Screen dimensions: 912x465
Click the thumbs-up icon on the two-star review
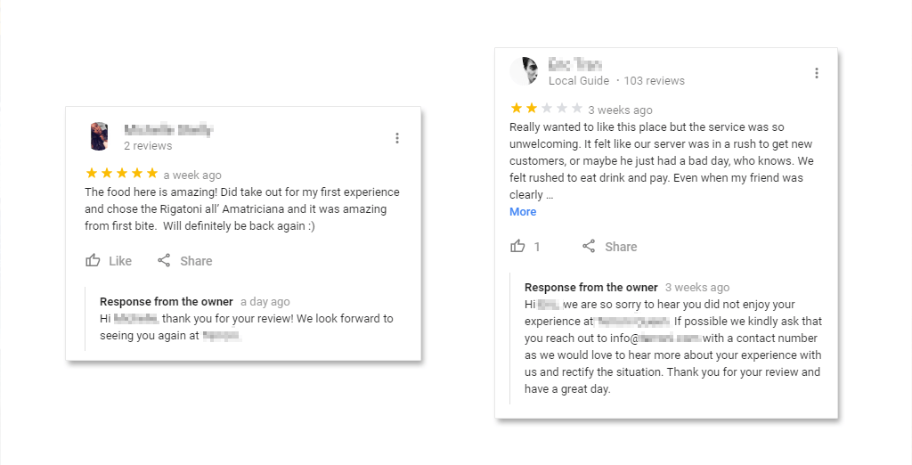[x=517, y=246]
